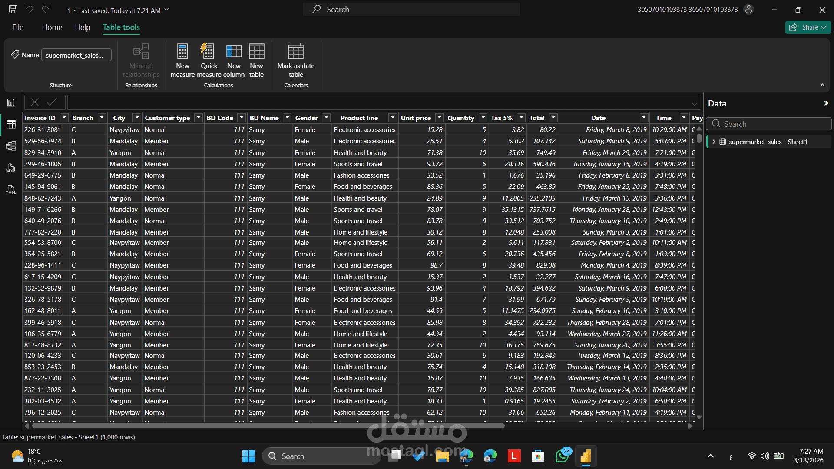This screenshot has width=834, height=469.
Task: Click the Share button
Action: pos(808,27)
